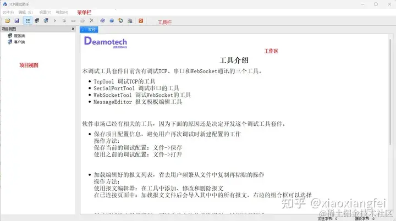Click the WebSocketTool bullet line
The width and height of the screenshot is (396, 221).
point(142,95)
